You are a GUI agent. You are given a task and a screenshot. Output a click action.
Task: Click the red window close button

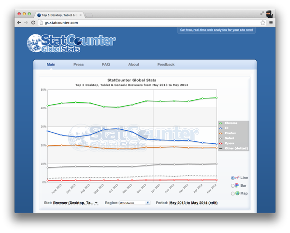19,14
